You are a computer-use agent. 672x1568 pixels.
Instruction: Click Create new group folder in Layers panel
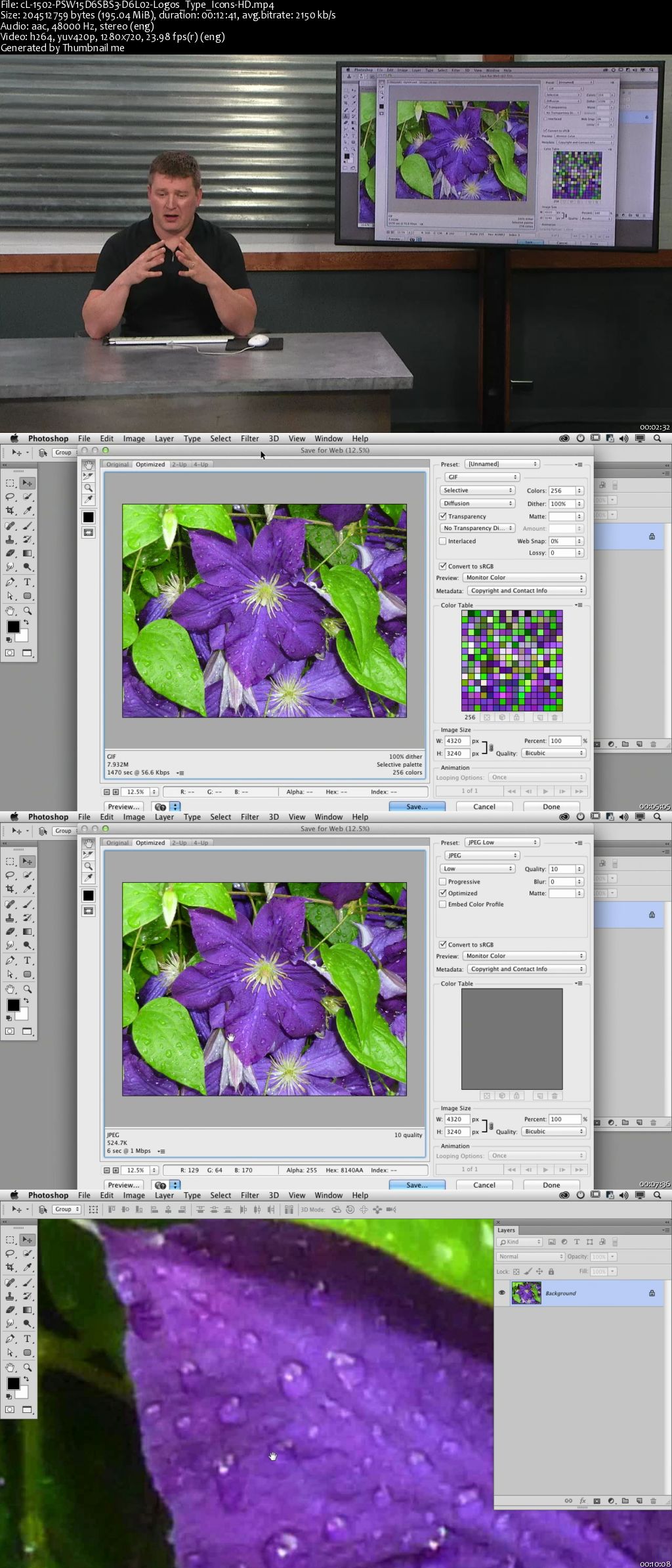[625, 1501]
